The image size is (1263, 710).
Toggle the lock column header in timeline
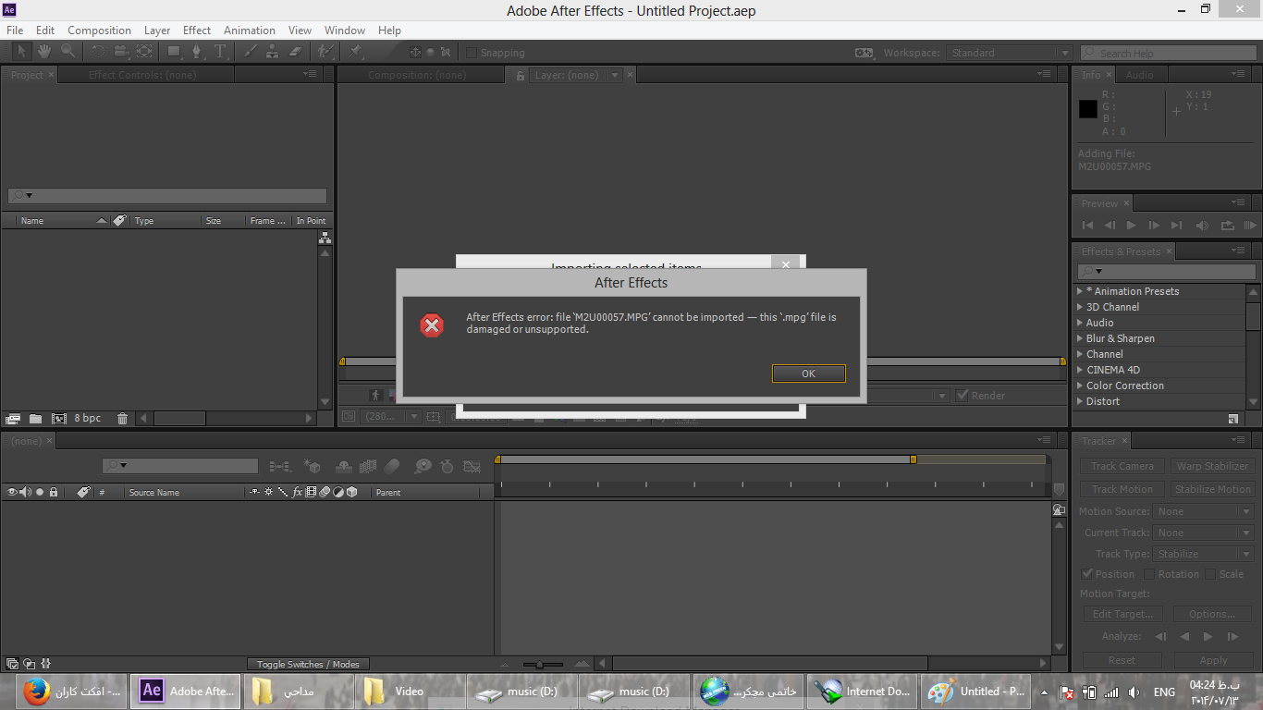click(54, 492)
